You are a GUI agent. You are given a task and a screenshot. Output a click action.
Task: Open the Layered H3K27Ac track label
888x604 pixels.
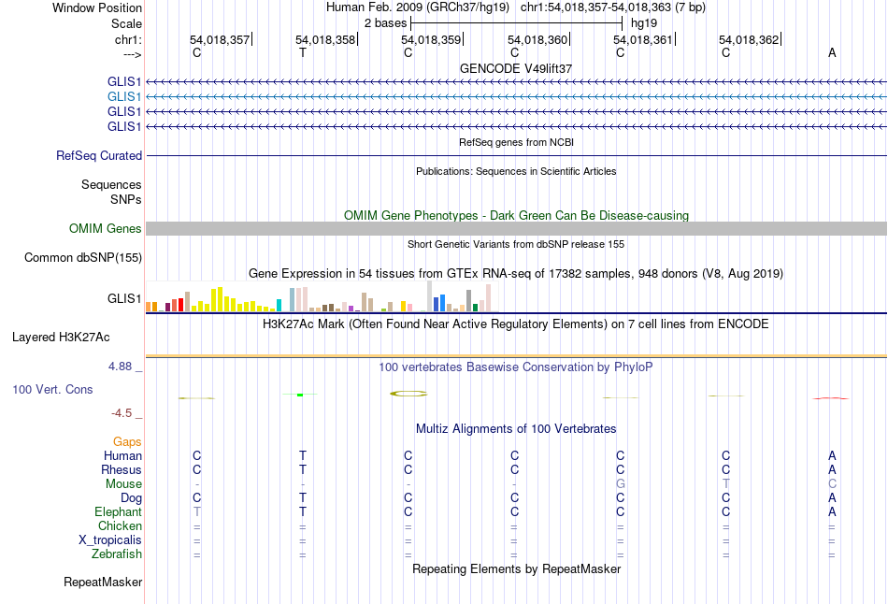[61, 338]
